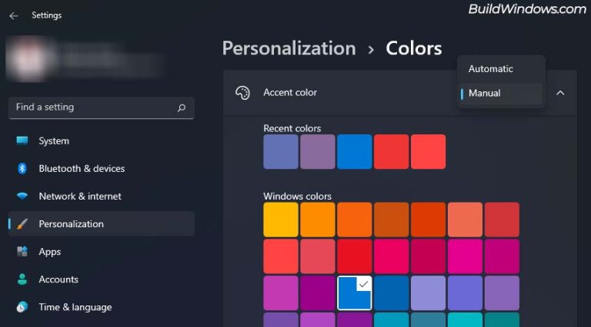This screenshot has width=591, height=327.
Task: Open the Apps settings page
Action: coord(101,252)
